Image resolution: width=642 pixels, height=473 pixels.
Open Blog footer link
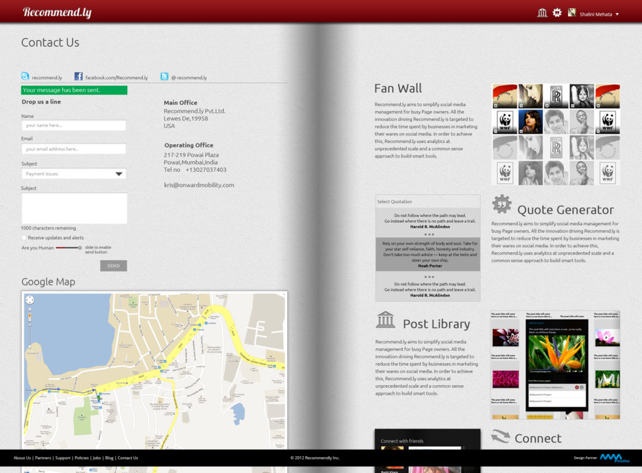109,458
